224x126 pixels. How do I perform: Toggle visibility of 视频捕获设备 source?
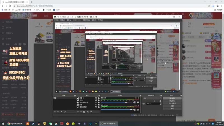pos(96,102)
